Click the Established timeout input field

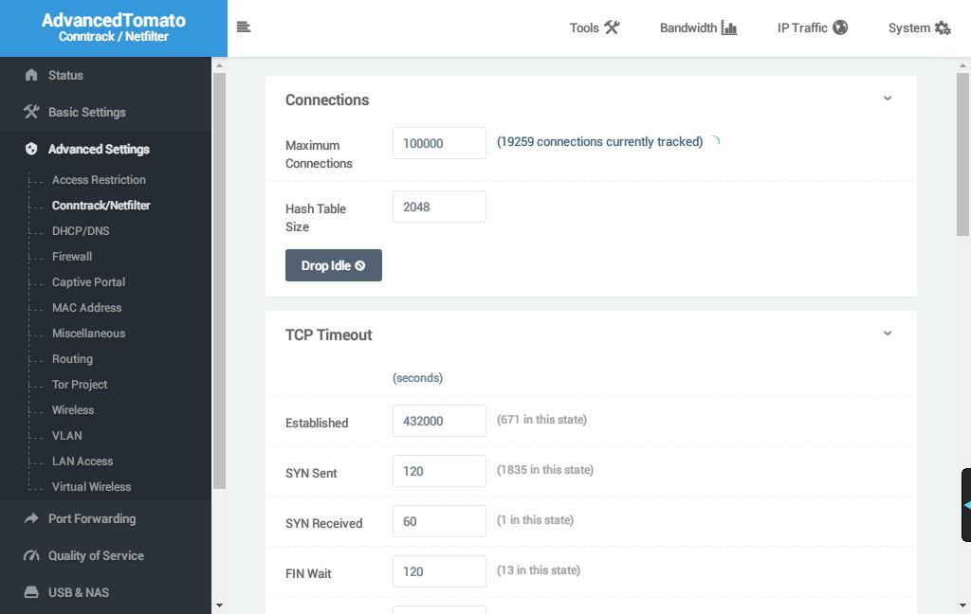(439, 421)
